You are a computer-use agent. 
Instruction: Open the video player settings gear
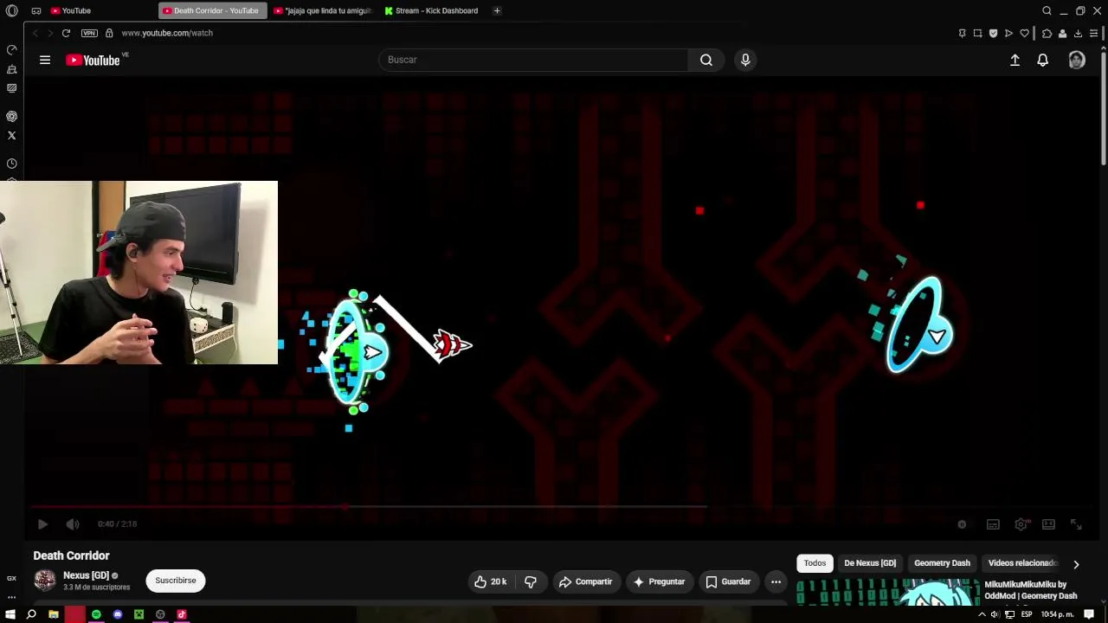point(1021,524)
